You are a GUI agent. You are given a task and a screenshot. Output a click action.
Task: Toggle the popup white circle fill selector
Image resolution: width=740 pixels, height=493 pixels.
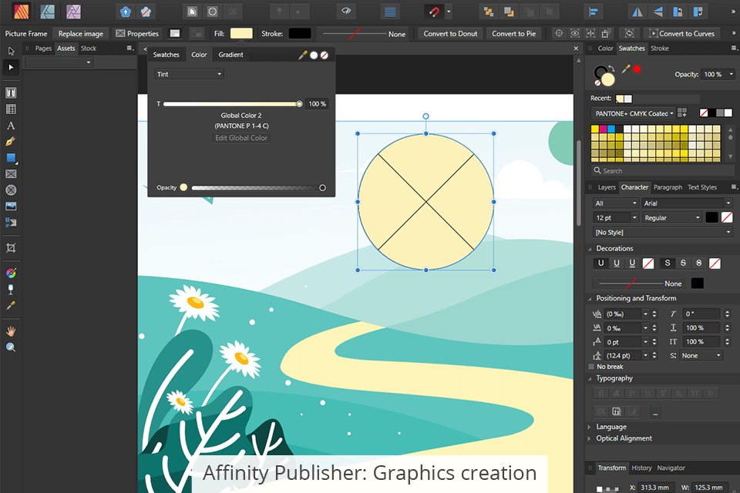314,55
